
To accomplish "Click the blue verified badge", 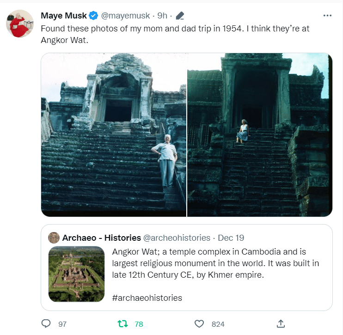I will coord(93,16).
